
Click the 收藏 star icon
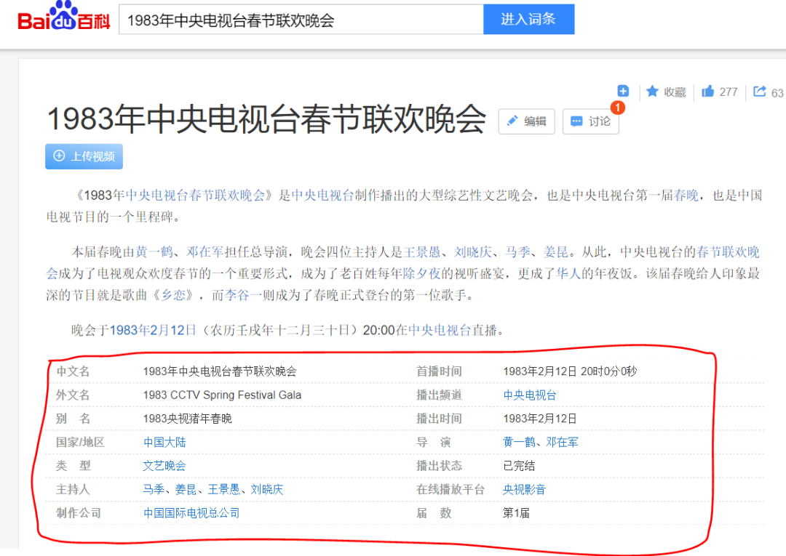(652, 91)
